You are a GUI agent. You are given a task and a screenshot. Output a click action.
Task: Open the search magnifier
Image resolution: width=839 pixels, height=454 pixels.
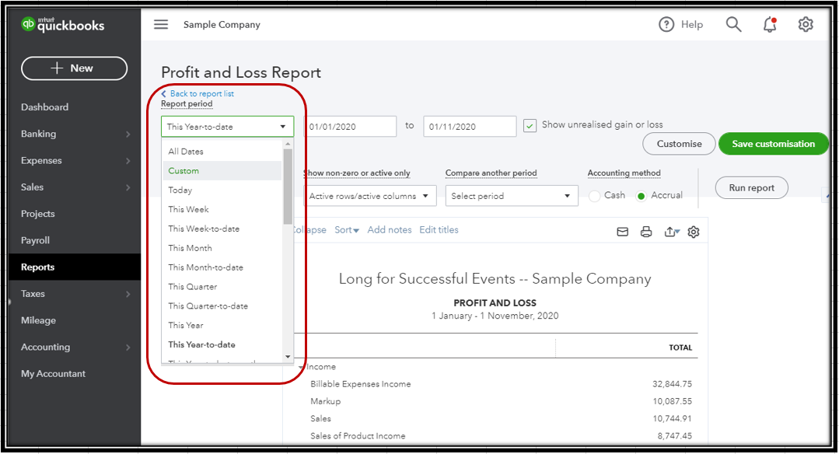[x=733, y=25]
